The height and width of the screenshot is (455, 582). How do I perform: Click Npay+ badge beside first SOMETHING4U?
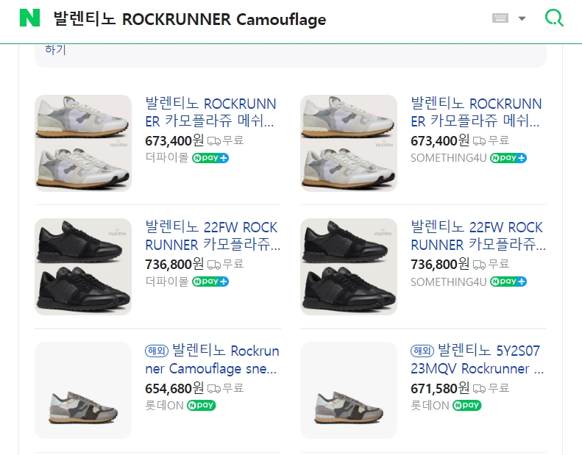click(x=508, y=158)
